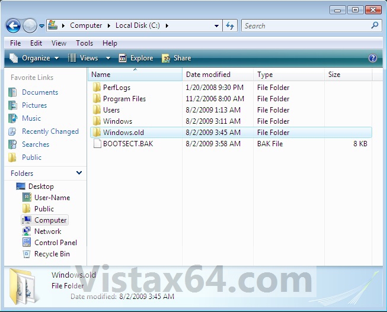
Task: Select the PerfLogs folder icon
Action: [x=97, y=87]
